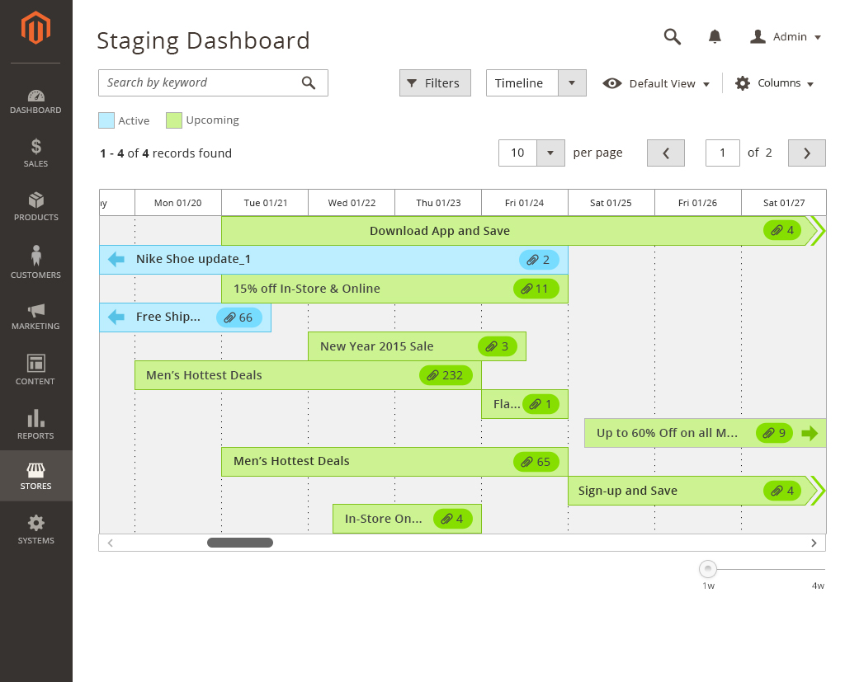This screenshot has width=845, height=682.
Task: Open Products from the sidebar
Action: [x=35, y=207]
